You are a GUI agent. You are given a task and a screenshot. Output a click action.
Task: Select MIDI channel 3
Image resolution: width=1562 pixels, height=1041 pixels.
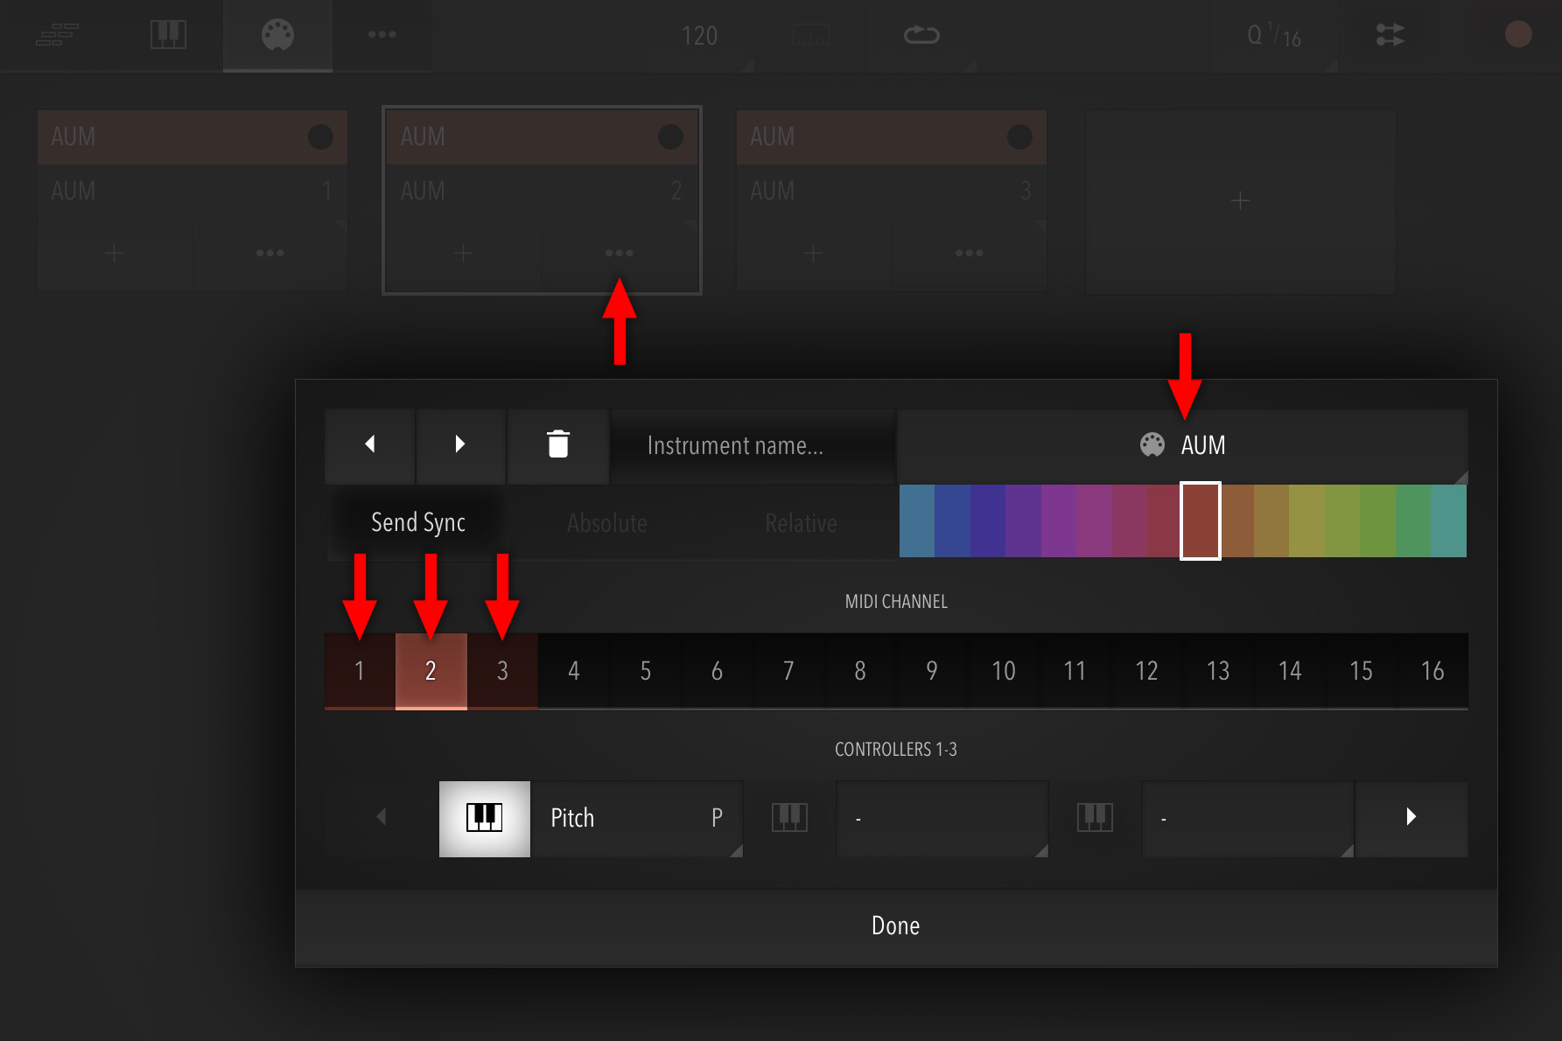[502, 671]
